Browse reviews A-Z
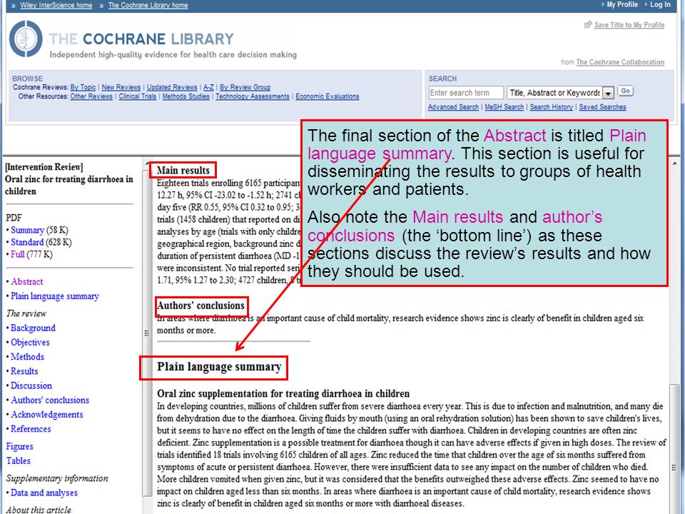685x514 pixels. 208,87
